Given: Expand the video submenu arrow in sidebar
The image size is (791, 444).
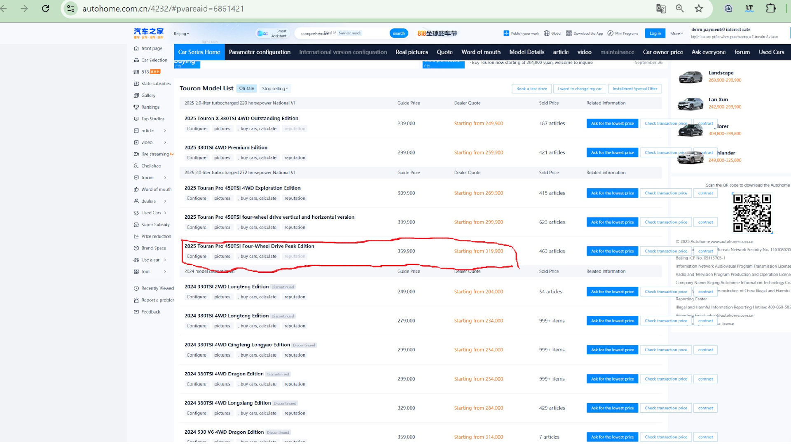Looking at the screenshot, I should [x=165, y=143].
